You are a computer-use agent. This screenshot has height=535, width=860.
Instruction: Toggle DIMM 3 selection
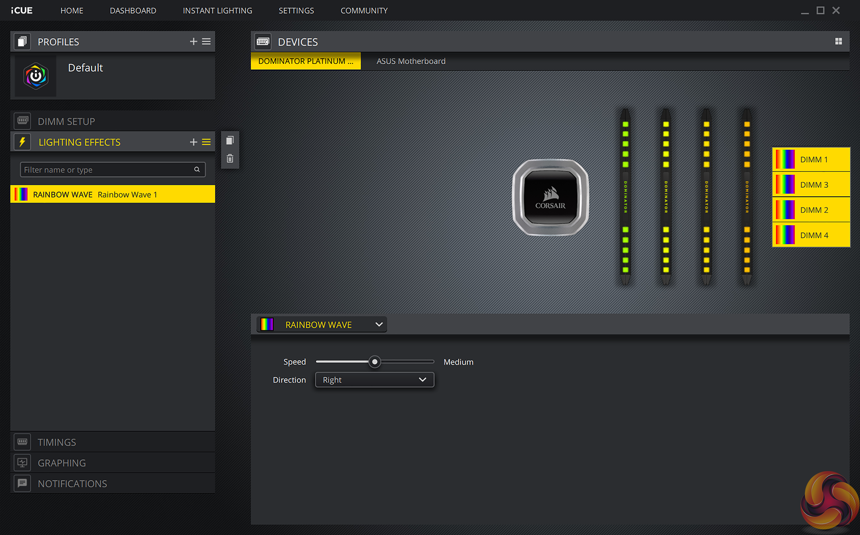pos(811,184)
